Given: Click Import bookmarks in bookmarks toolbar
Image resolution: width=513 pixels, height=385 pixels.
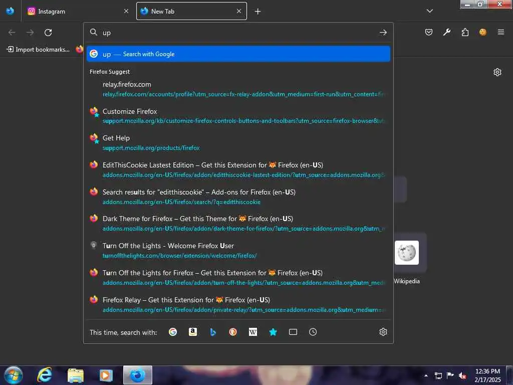Looking at the screenshot, I should [x=38, y=50].
